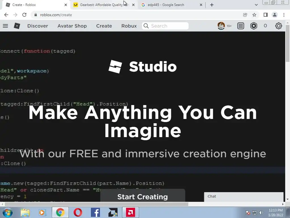The image size is (290, 218).
Task: Click the scroll right arrow on horizontal scrollbar
Action: click(283, 204)
